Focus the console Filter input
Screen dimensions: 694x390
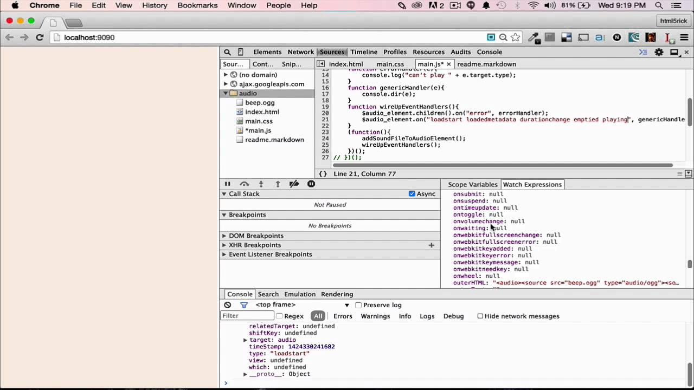pos(247,316)
